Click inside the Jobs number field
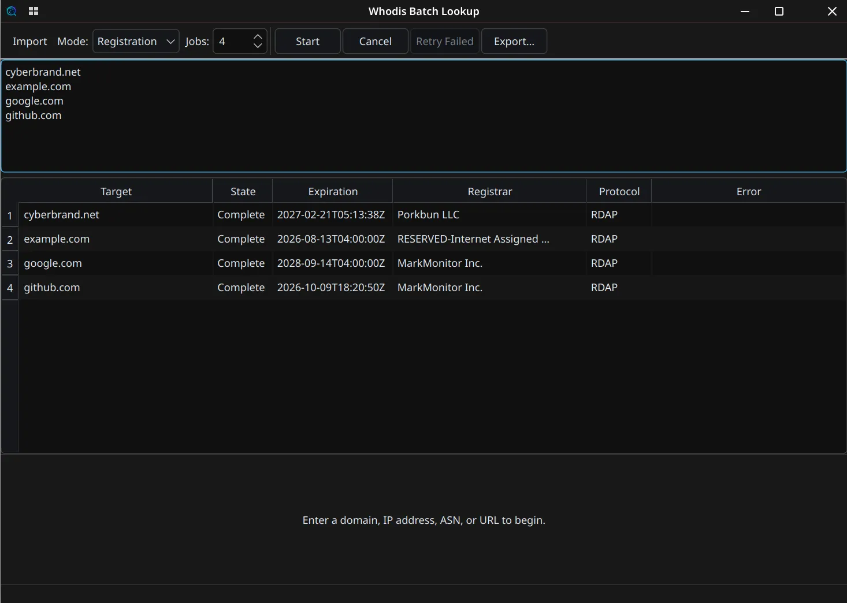The height and width of the screenshot is (603, 847). 231,41
